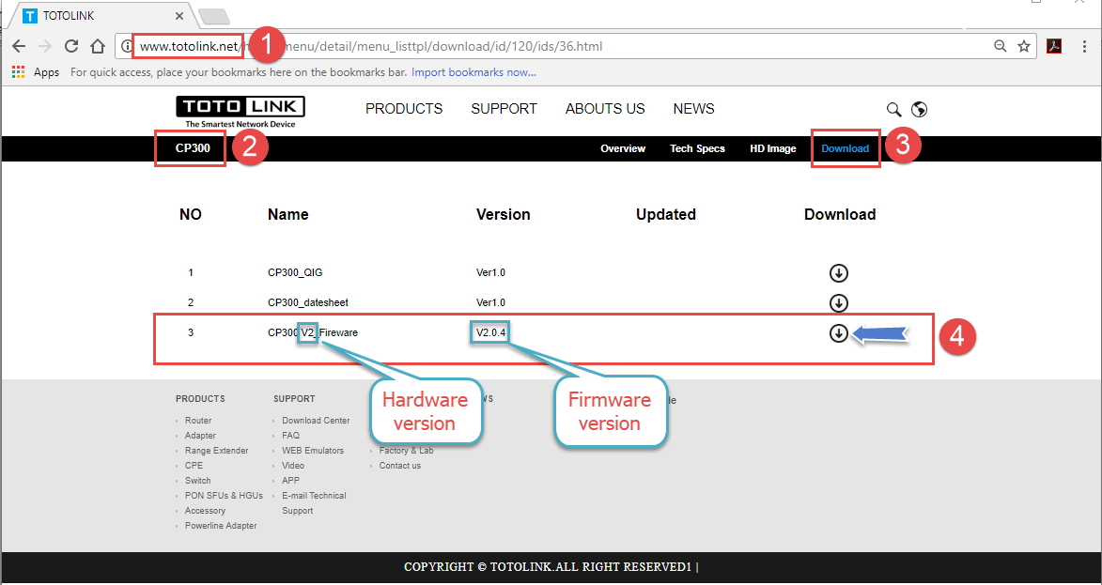Click the zoom magnifier in the address bar
Screen dimensions: 1102x585
pyautogui.click(x=1001, y=47)
